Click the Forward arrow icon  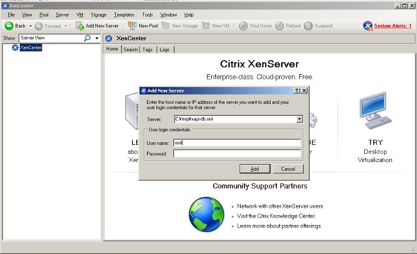click(x=39, y=26)
